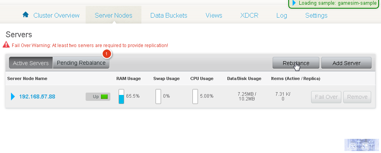The width and height of the screenshot is (381, 153).
Task: Go to the Views tab
Action: [x=214, y=16]
